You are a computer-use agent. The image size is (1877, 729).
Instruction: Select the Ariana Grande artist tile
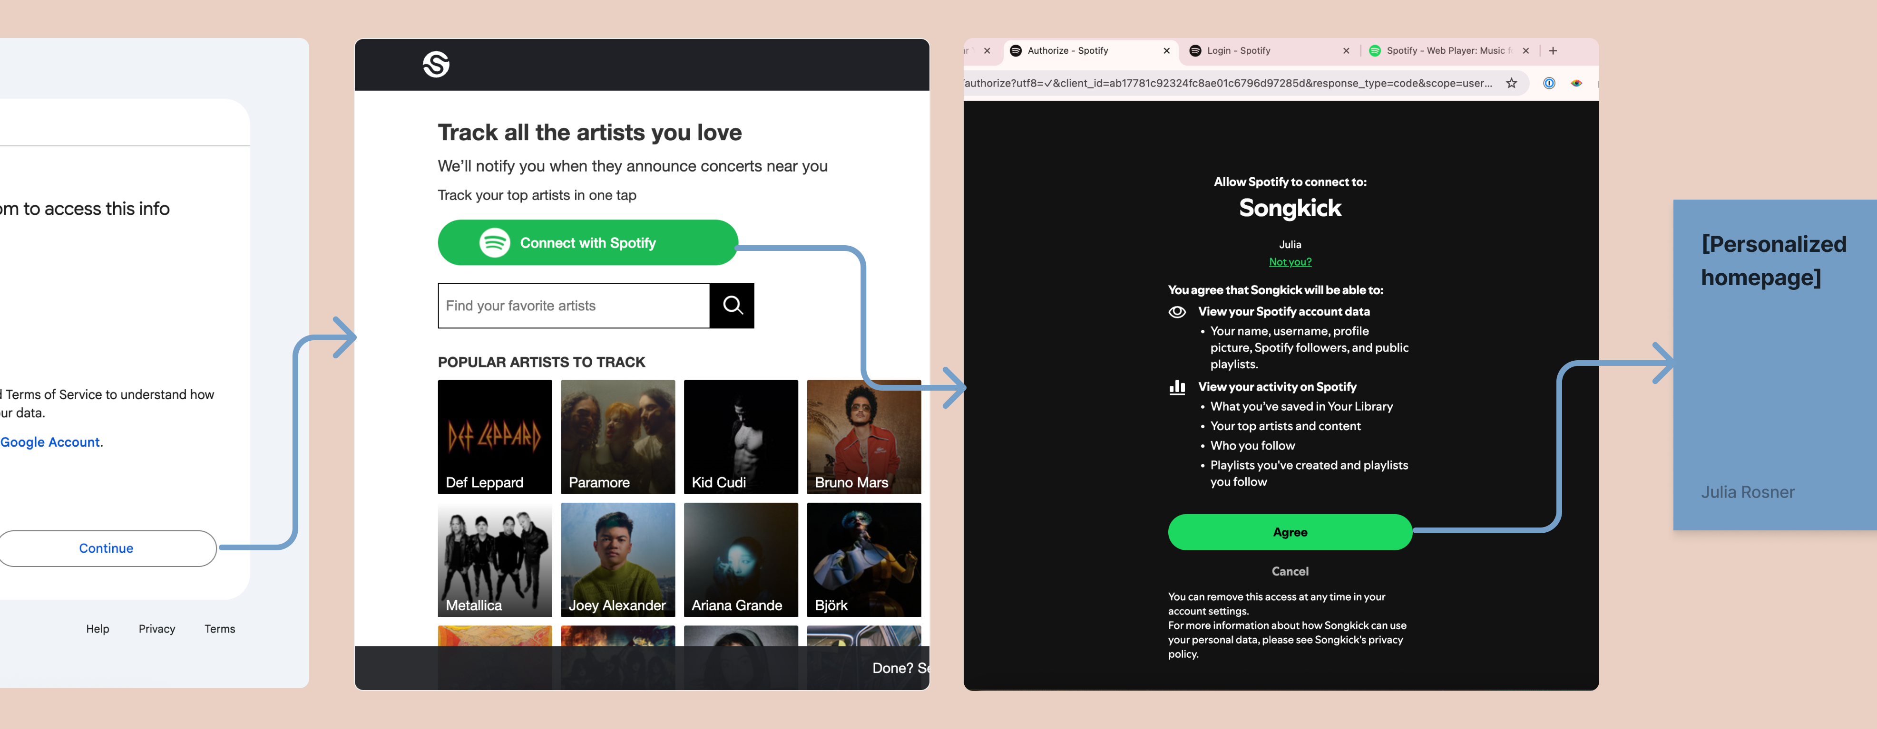click(741, 559)
